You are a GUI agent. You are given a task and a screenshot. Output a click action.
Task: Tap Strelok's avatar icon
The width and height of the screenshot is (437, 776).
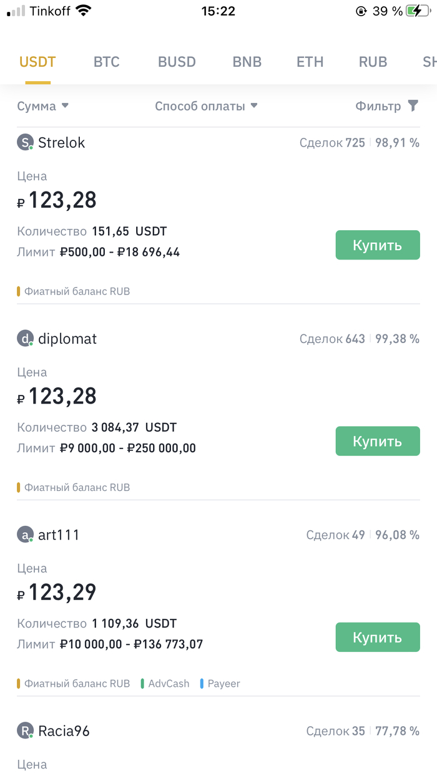point(25,143)
